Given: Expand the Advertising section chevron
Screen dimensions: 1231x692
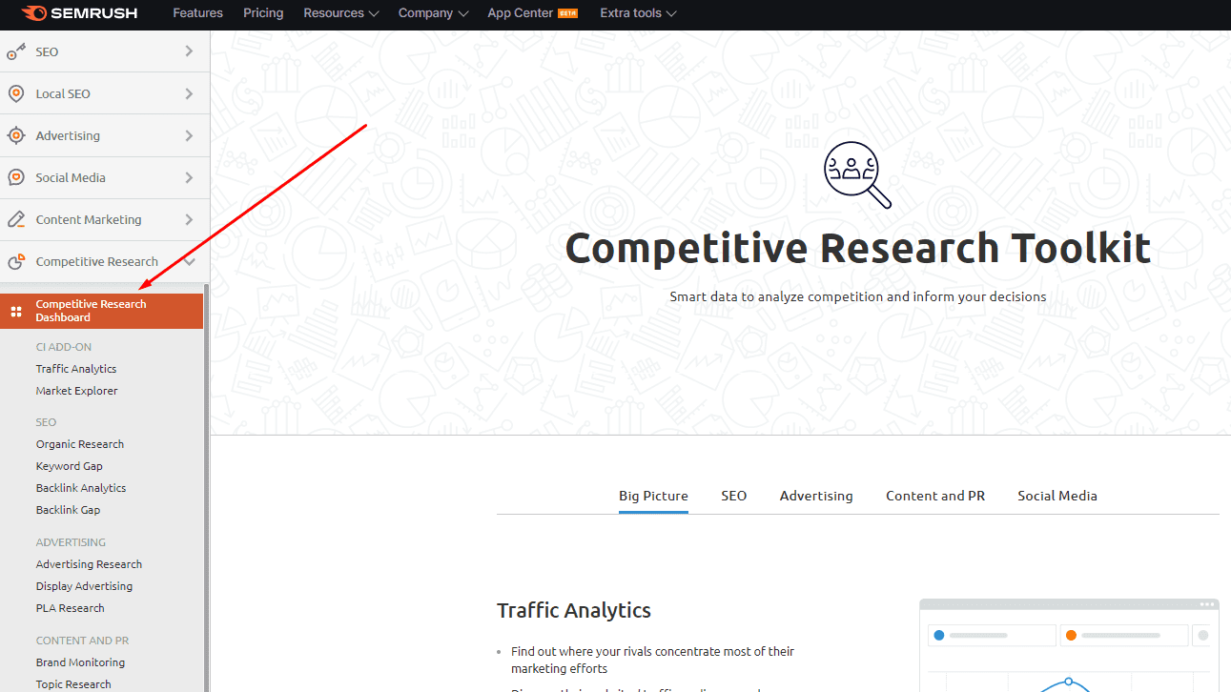Looking at the screenshot, I should pos(189,135).
